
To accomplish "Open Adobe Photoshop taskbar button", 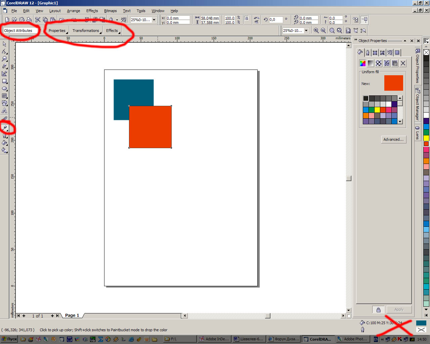I will coord(352,339).
